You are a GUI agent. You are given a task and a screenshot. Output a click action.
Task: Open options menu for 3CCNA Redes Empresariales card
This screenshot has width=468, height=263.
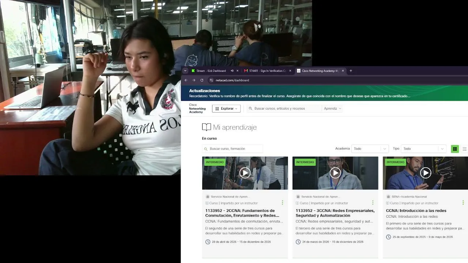coord(373,202)
